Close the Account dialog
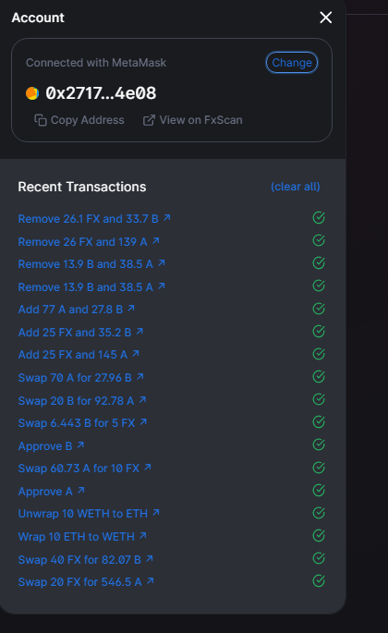Image resolution: width=388 pixels, height=633 pixels. (x=326, y=18)
